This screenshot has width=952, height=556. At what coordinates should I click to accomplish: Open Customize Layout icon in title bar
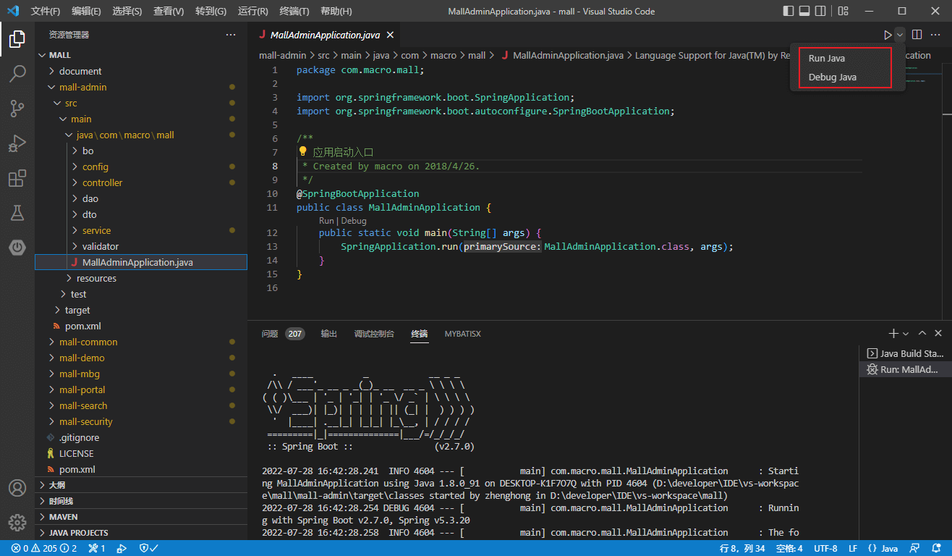point(843,11)
